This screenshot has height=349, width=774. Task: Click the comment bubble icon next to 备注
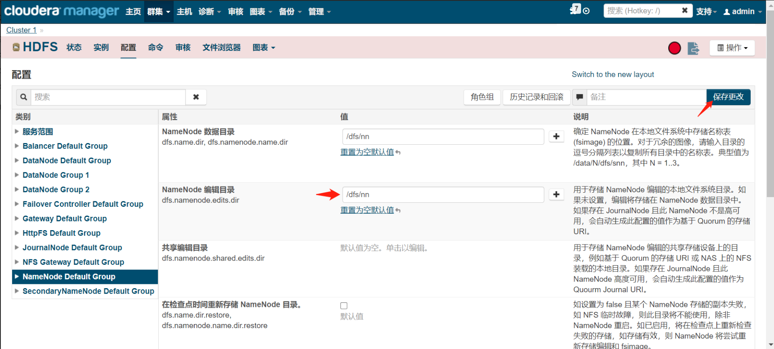click(x=579, y=97)
